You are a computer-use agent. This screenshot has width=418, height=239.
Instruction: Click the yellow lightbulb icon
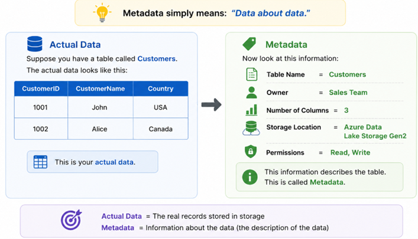[102, 12]
